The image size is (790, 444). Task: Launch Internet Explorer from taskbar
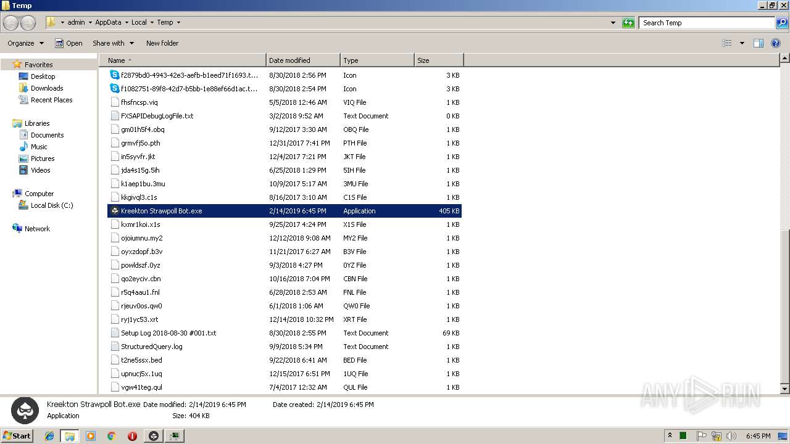pyautogui.click(x=49, y=436)
